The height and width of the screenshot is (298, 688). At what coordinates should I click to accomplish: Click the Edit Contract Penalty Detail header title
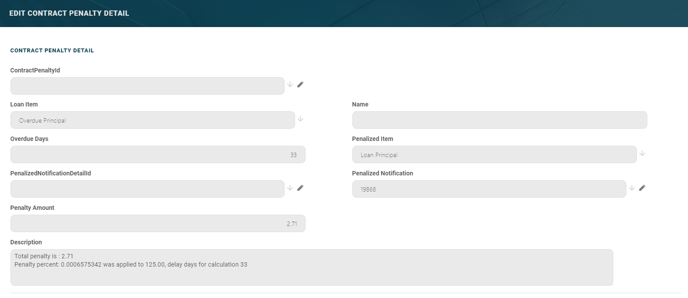tap(69, 13)
